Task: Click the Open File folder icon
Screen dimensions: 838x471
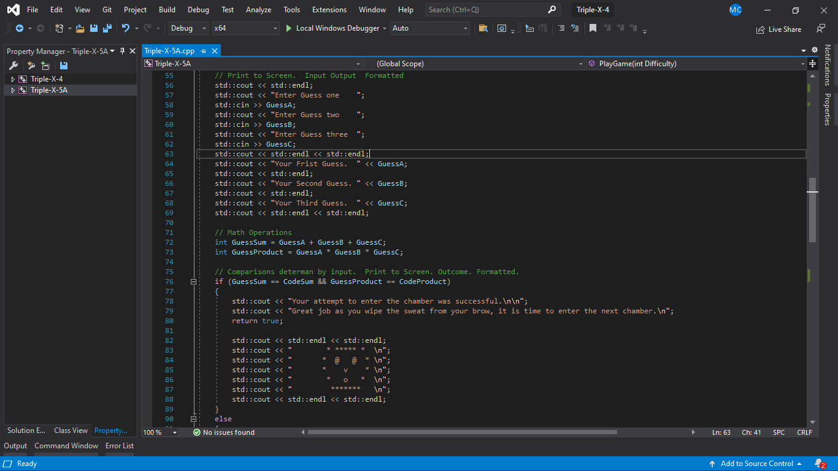Action: [80, 28]
